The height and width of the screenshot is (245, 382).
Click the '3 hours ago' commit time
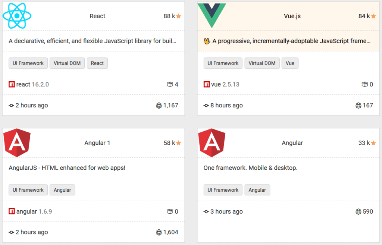226,212
